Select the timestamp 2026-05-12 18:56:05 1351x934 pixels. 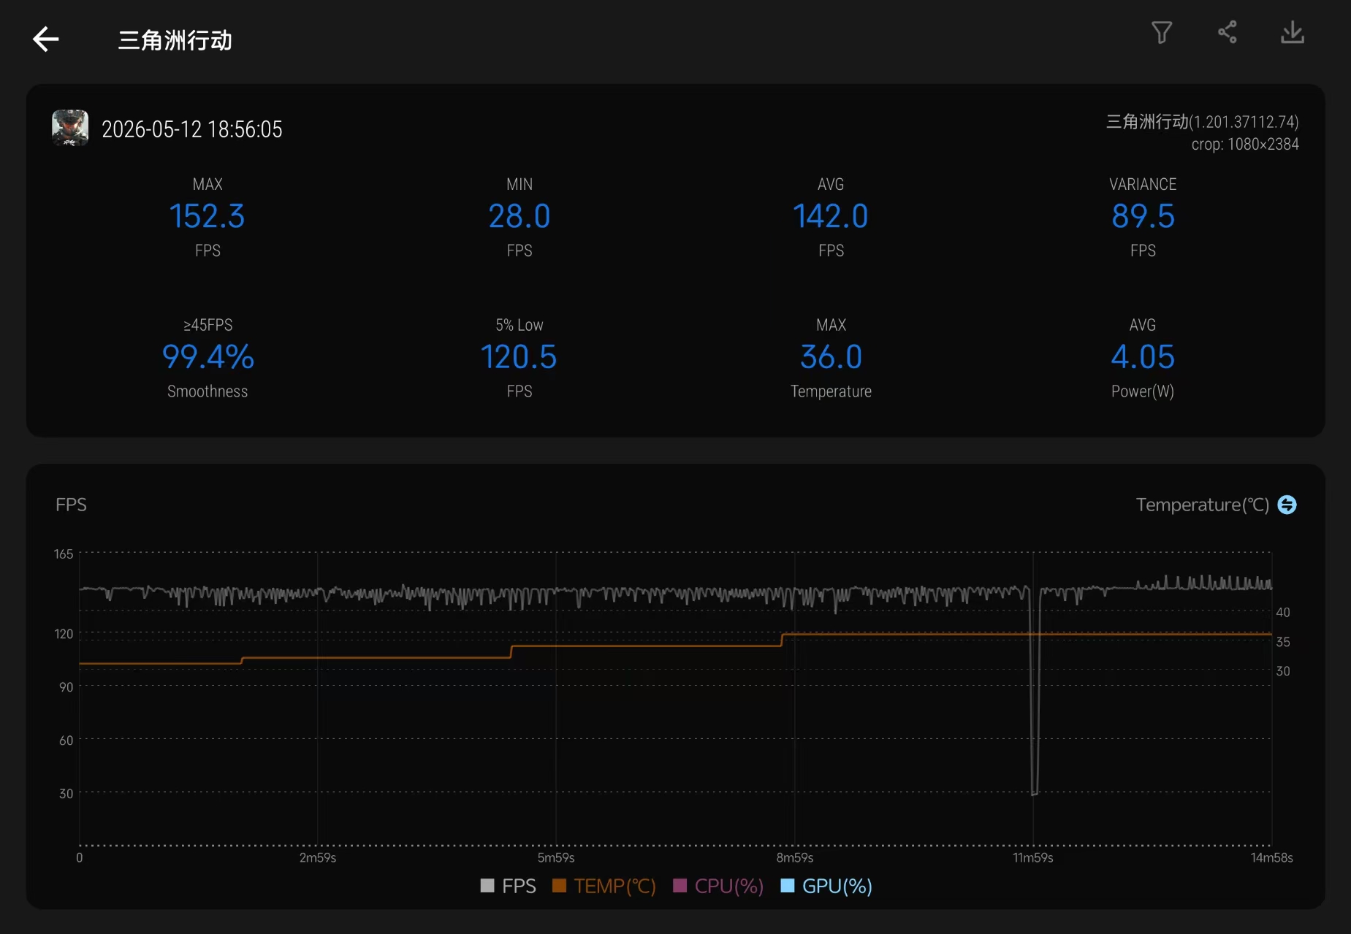click(192, 129)
